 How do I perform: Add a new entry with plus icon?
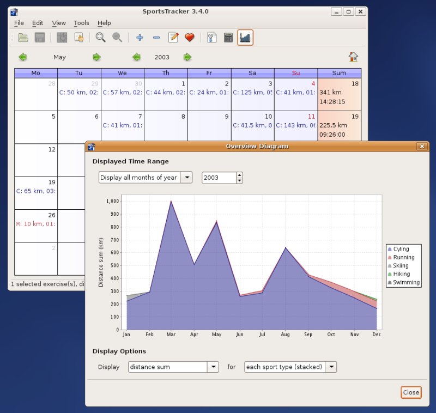click(x=140, y=37)
